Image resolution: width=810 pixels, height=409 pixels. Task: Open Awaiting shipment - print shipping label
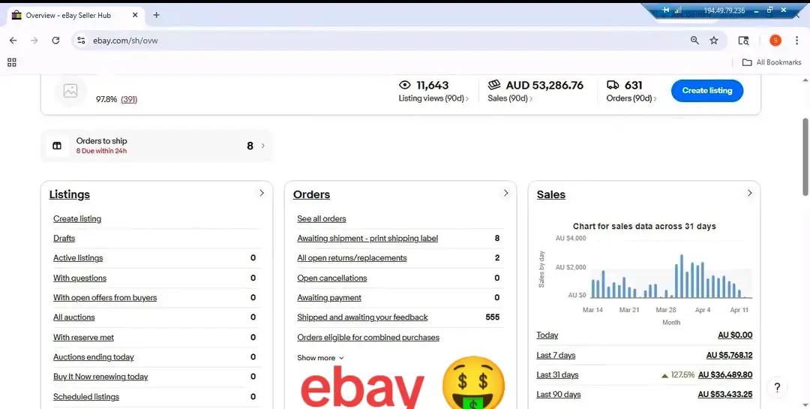point(367,239)
